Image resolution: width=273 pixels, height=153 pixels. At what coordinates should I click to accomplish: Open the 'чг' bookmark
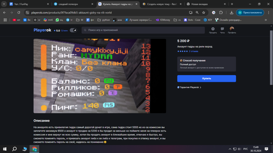(37, 20)
